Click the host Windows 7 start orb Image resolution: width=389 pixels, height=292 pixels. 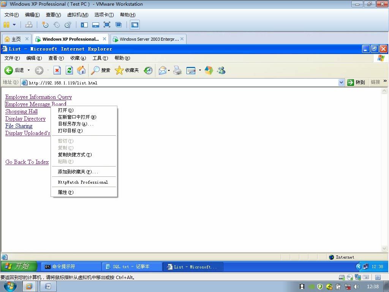pyautogui.click(x=10, y=286)
